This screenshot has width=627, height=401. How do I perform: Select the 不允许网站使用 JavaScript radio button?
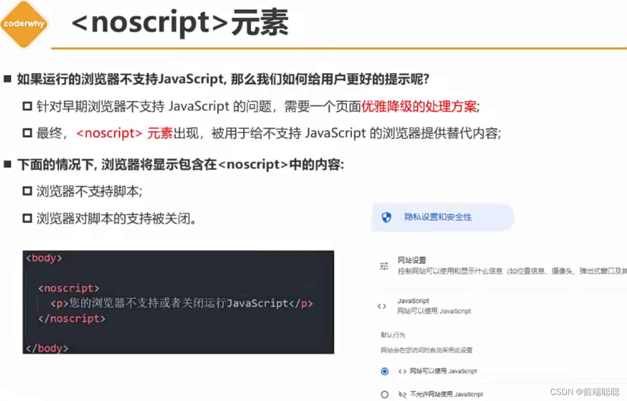click(x=384, y=394)
